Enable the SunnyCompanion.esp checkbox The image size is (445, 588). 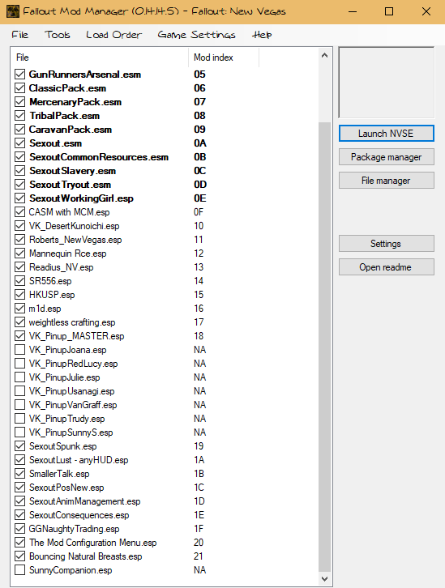pos(19,570)
